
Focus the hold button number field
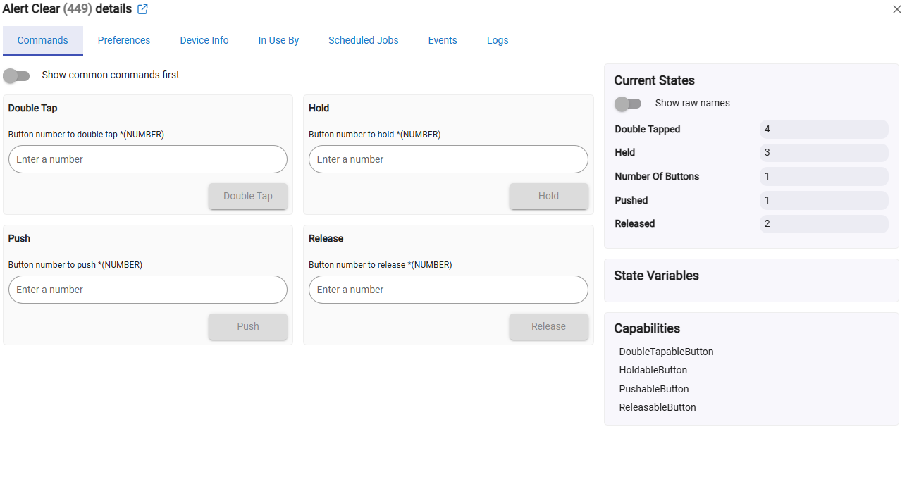pyautogui.click(x=448, y=159)
